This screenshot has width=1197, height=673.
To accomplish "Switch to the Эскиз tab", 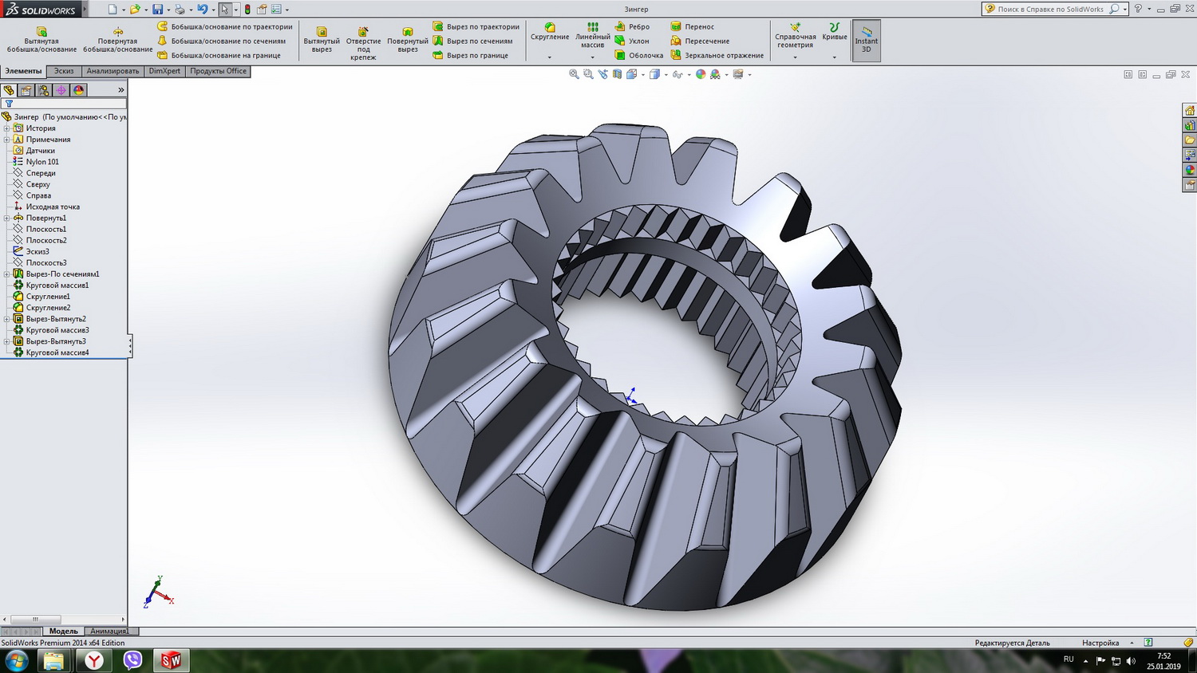I will click(64, 71).
